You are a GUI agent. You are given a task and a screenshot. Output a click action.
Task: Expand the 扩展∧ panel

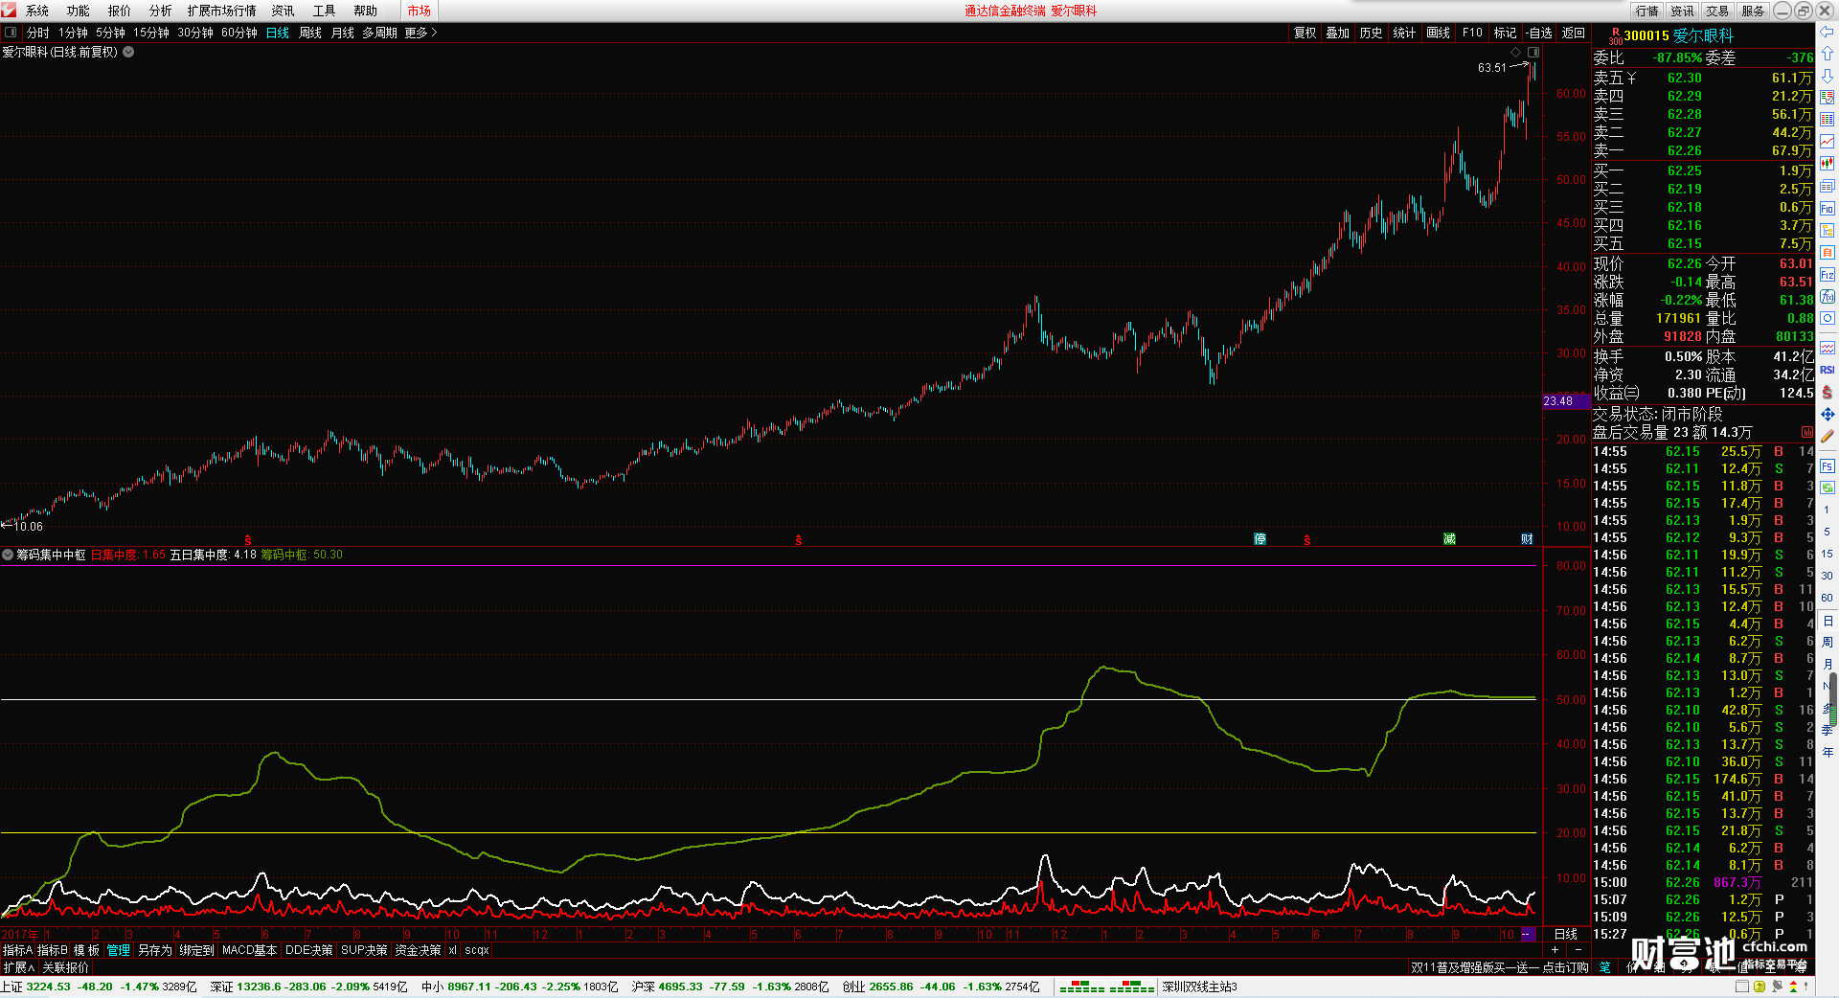18,967
